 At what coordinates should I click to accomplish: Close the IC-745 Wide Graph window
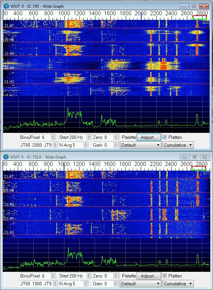tap(204, 6)
